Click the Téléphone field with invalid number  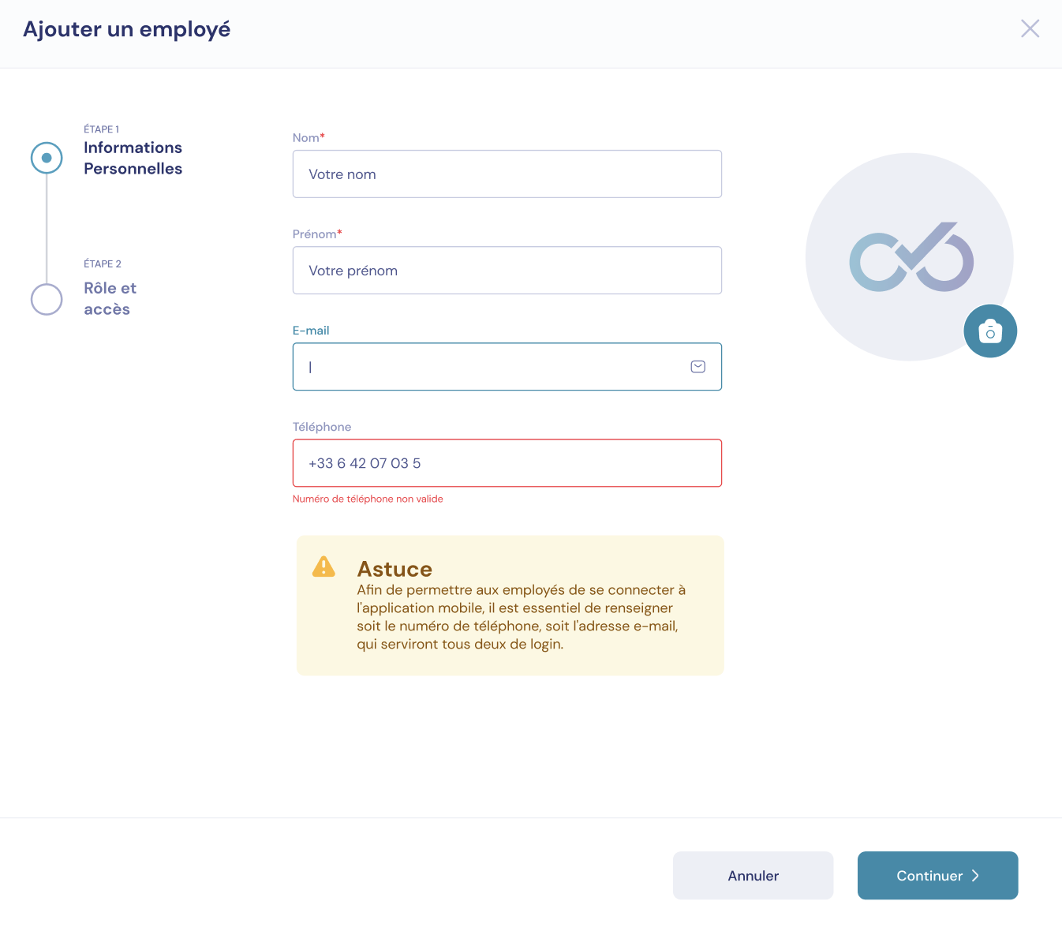coord(507,463)
